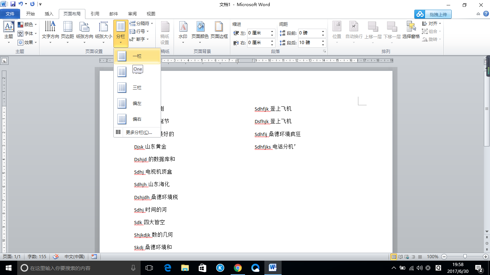Click the undo arrow icon
The image size is (490, 275).
pos(21,4)
